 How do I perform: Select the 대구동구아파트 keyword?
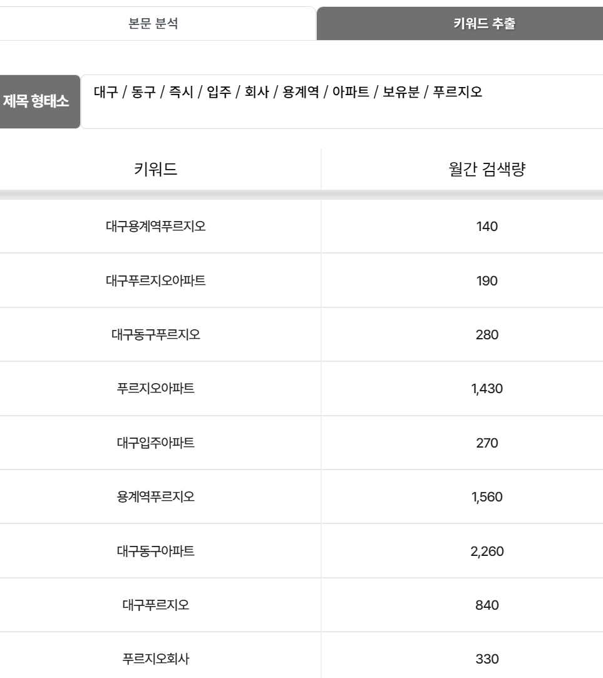click(x=156, y=551)
